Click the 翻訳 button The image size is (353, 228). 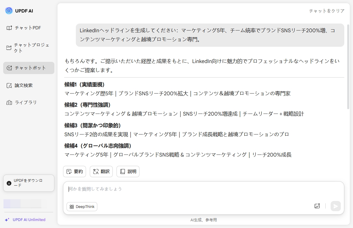[x=101, y=172]
